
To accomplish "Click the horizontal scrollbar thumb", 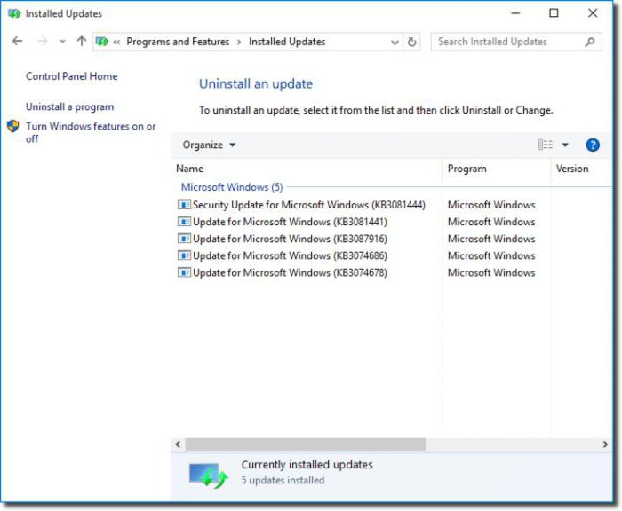I will 306,444.
